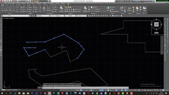The image size is (169, 95).
Task: Open the Architectural units dropdown in status bar
Action: pos(150,90)
